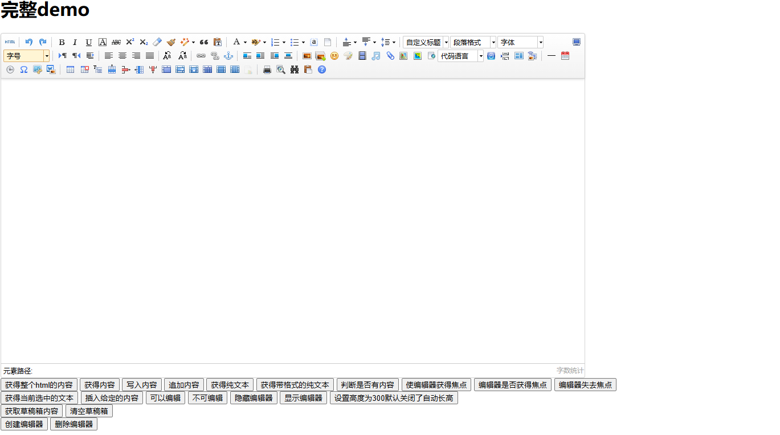This screenshot has height=435, width=780.
Task: Toggle underline formatting
Action: [x=88, y=42]
